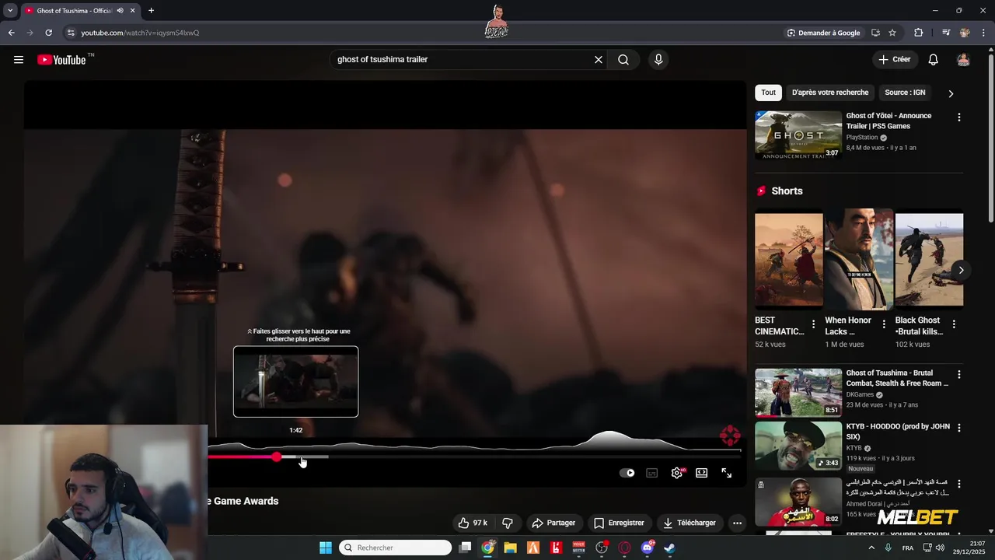Like the video with 97 k likes
995x560 pixels.
tap(473, 523)
